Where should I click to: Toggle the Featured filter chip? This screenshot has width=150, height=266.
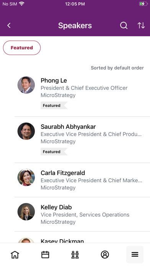22,48
